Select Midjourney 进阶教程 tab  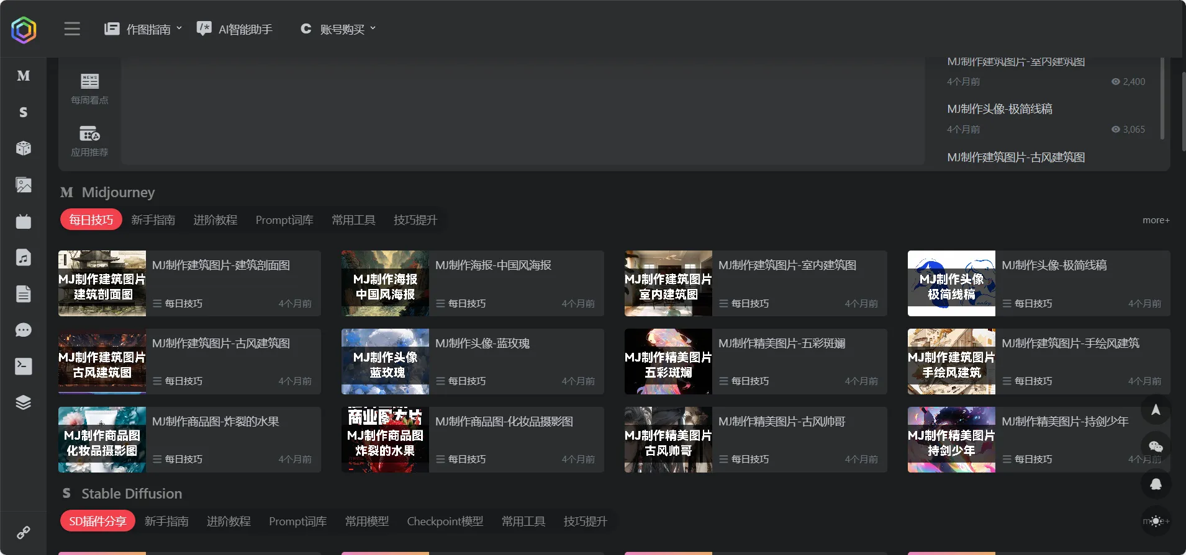point(215,220)
